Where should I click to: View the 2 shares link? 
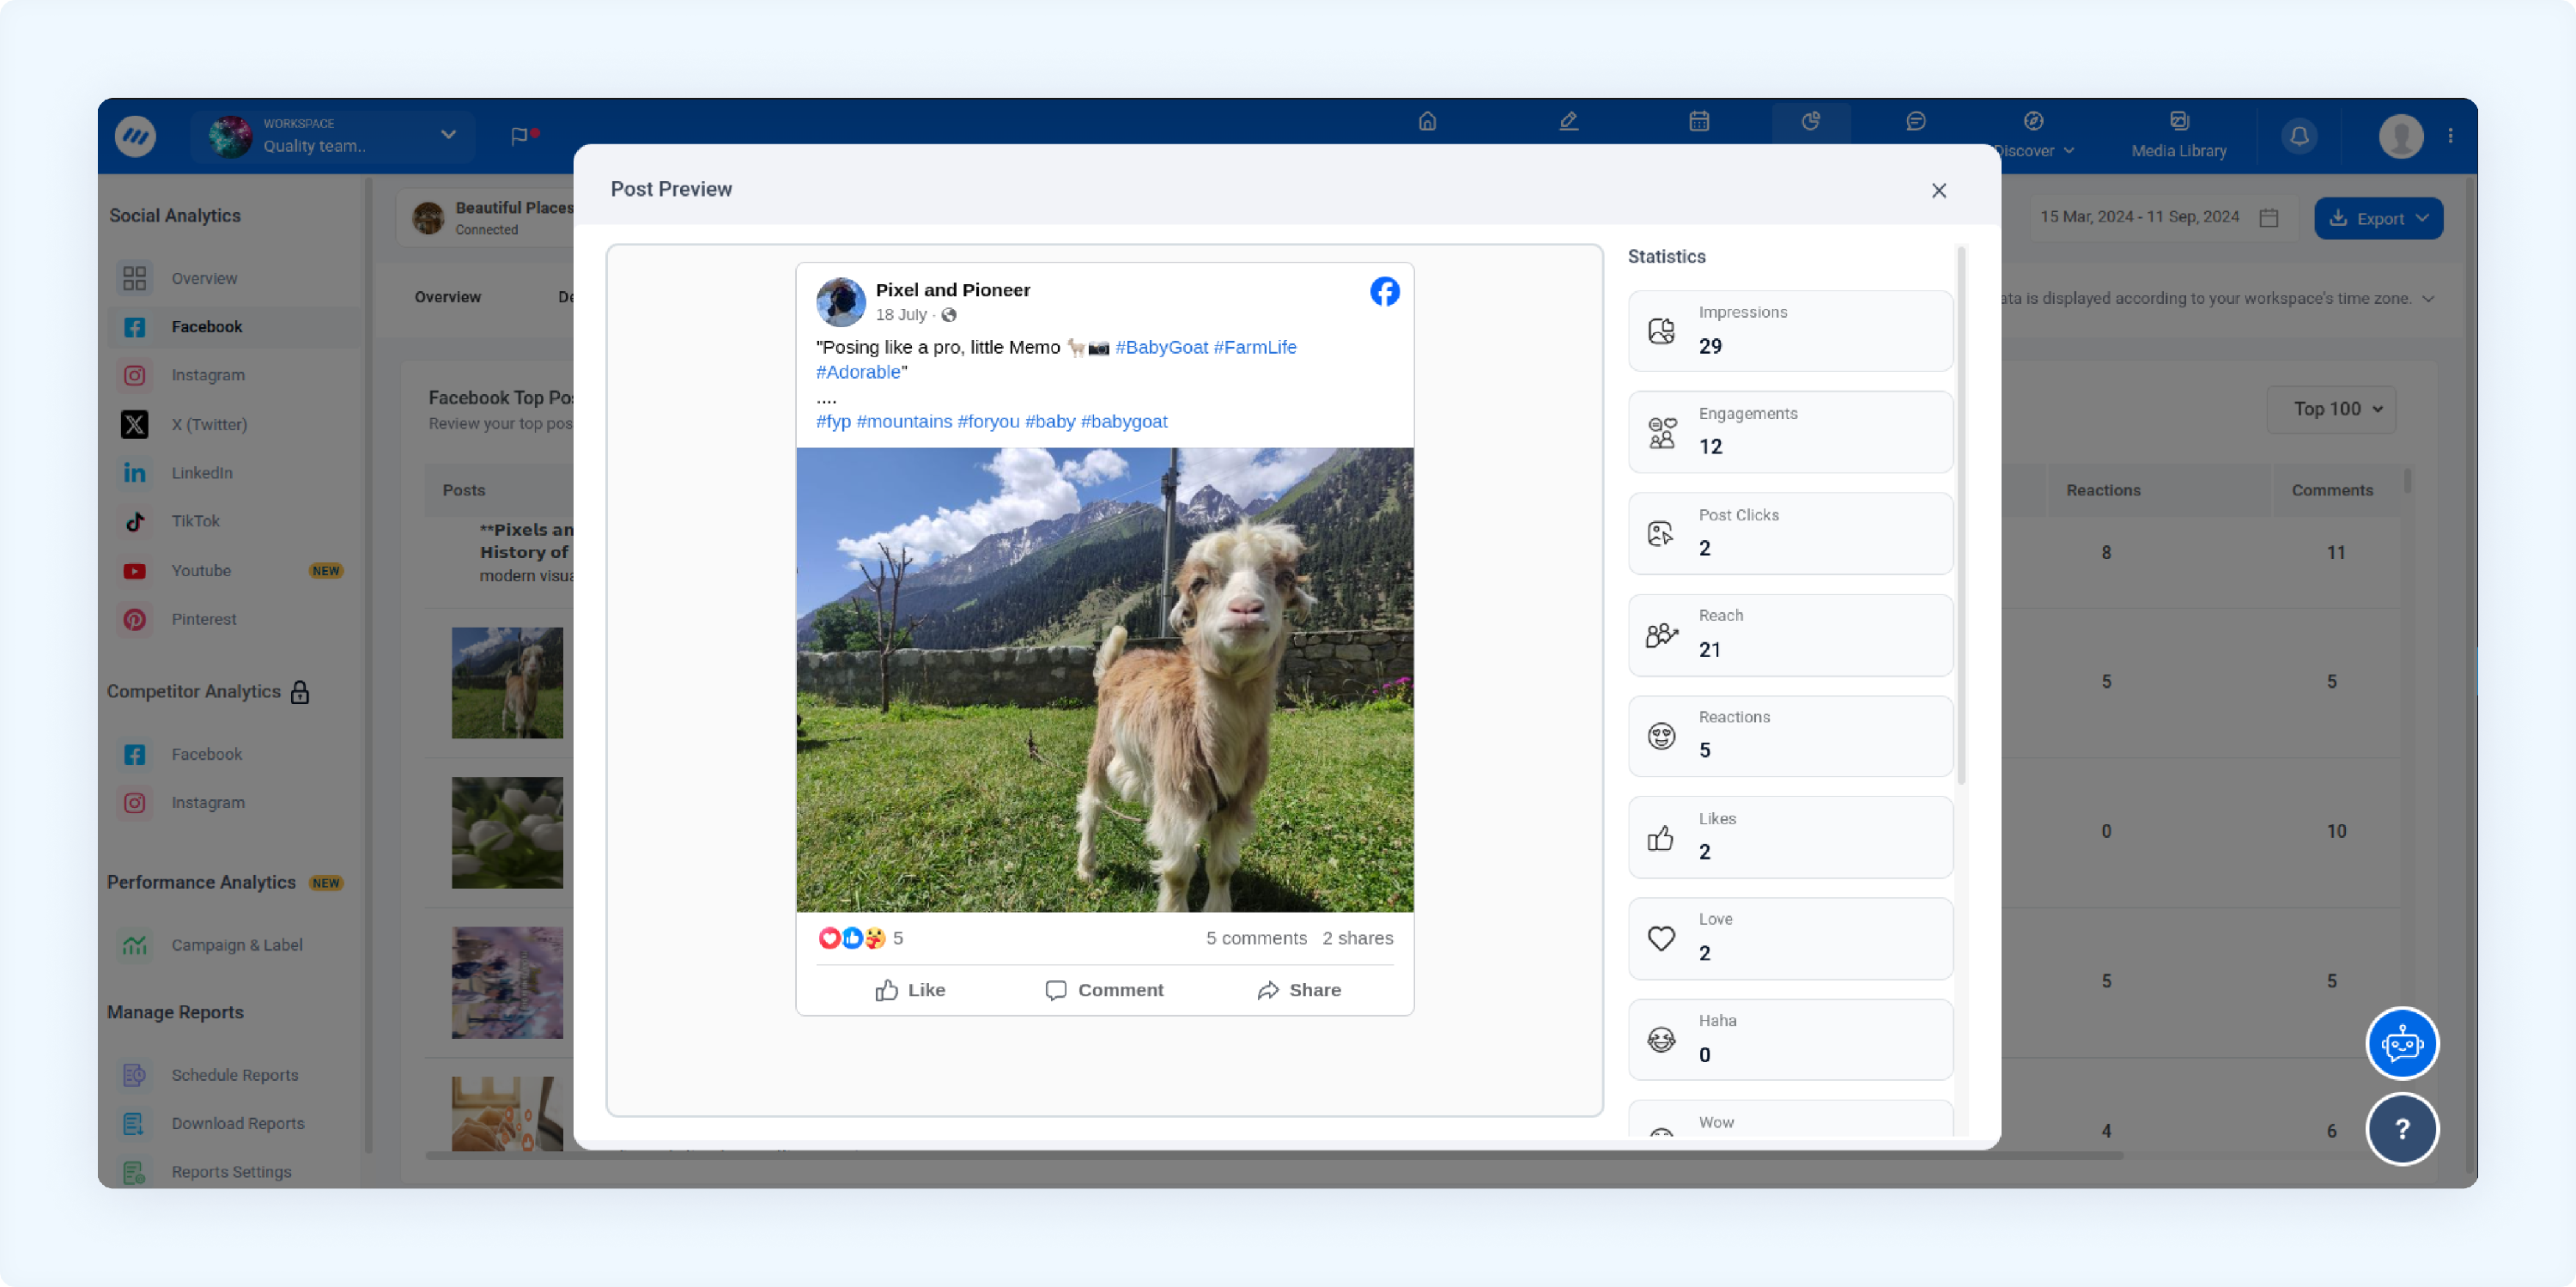(x=1357, y=938)
